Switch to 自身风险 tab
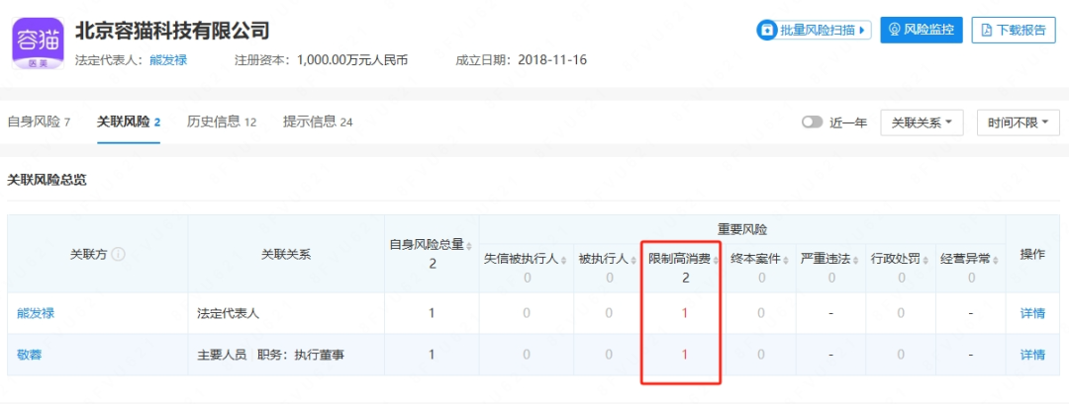Viewport: 1069px width, 404px height. 39,122
